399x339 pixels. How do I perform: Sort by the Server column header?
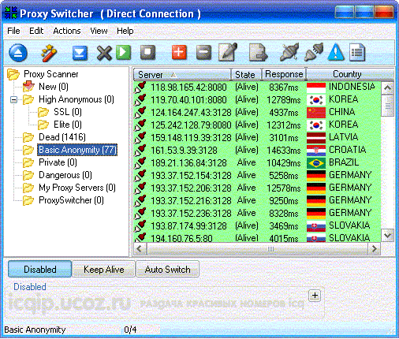182,74
